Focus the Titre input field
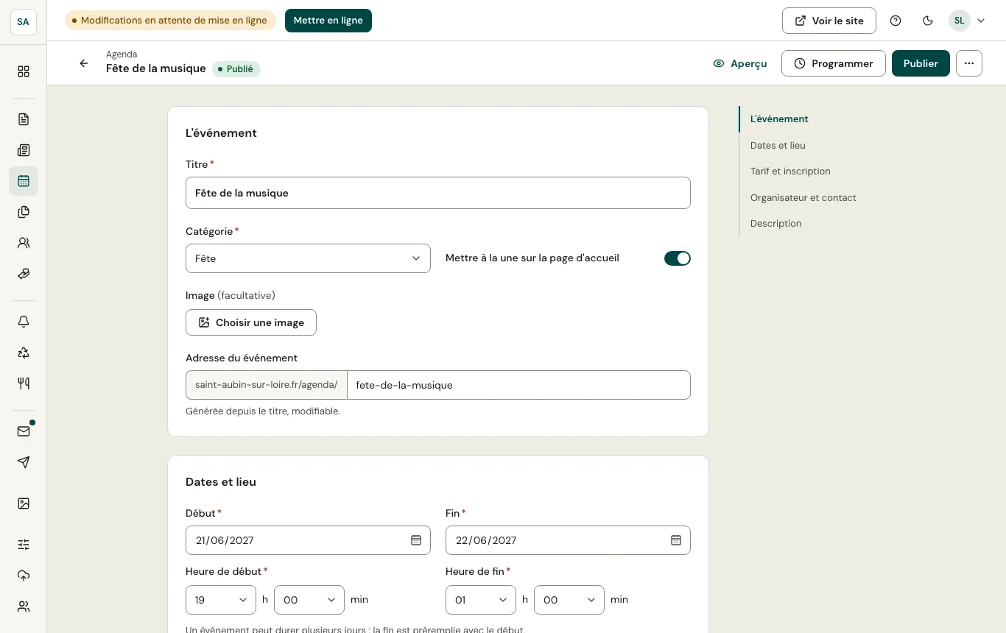This screenshot has width=1006, height=633. (438, 193)
